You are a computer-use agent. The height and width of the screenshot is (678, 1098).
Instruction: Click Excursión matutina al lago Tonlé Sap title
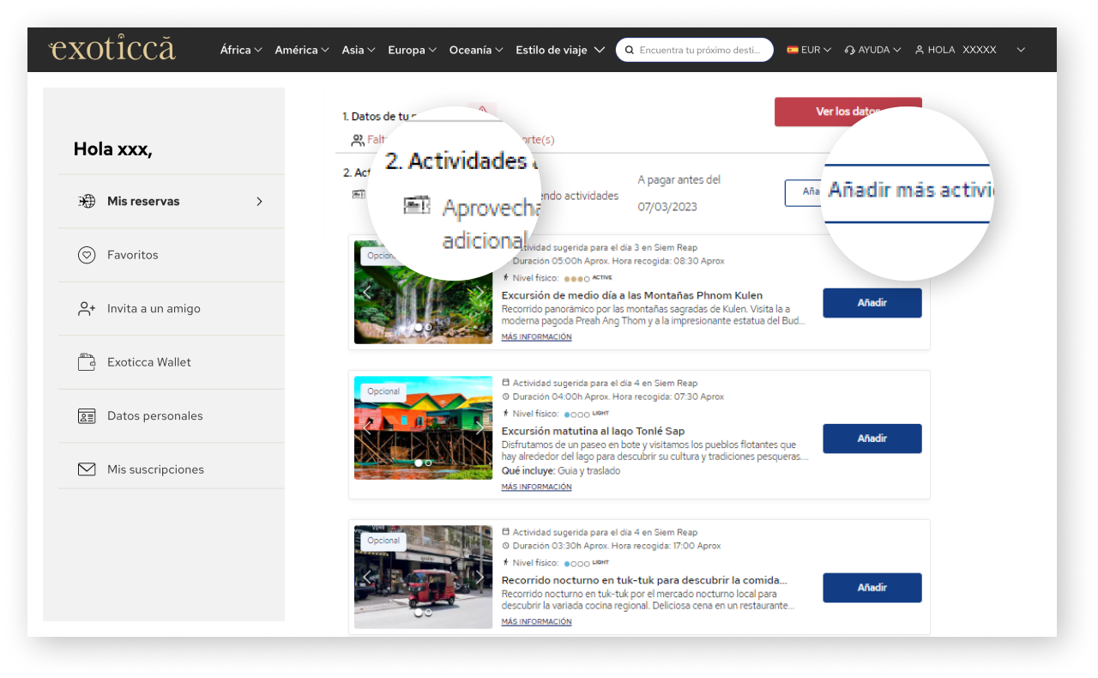593,431
